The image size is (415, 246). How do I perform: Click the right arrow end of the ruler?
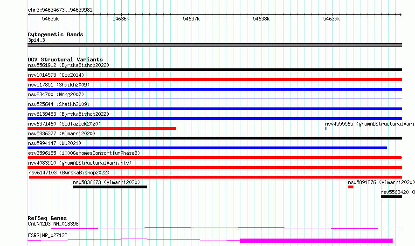pos(401,14)
